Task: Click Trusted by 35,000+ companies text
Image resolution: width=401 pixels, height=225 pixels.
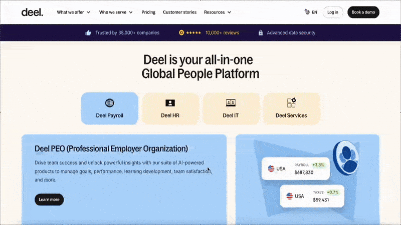Action: tap(127, 32)
